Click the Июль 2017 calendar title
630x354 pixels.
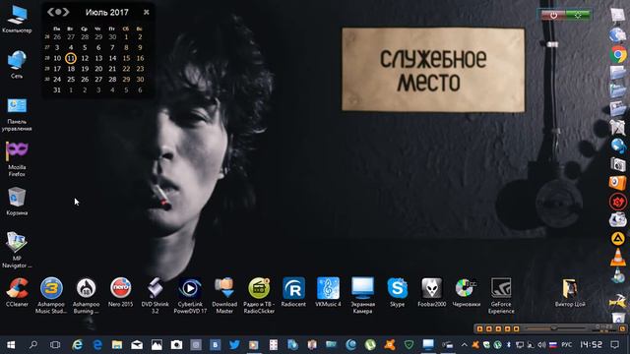[107, 13]
